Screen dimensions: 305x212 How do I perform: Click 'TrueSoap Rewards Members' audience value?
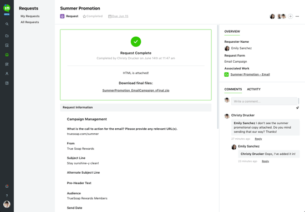[87, 198]
